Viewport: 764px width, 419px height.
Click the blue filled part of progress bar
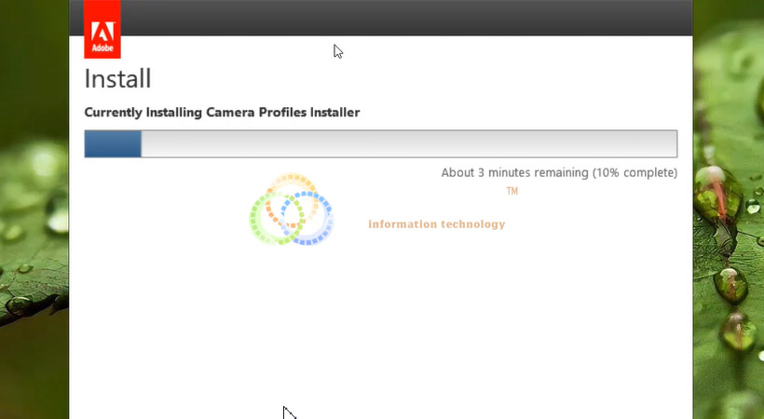pos(113,144)
